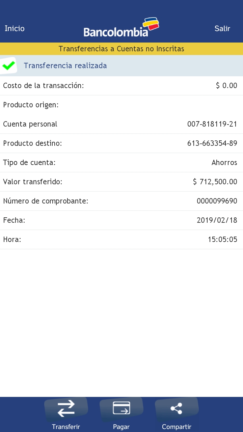Tap the Ahorros account type value
This screenshot has width=243, height=432.
(224, 163)
